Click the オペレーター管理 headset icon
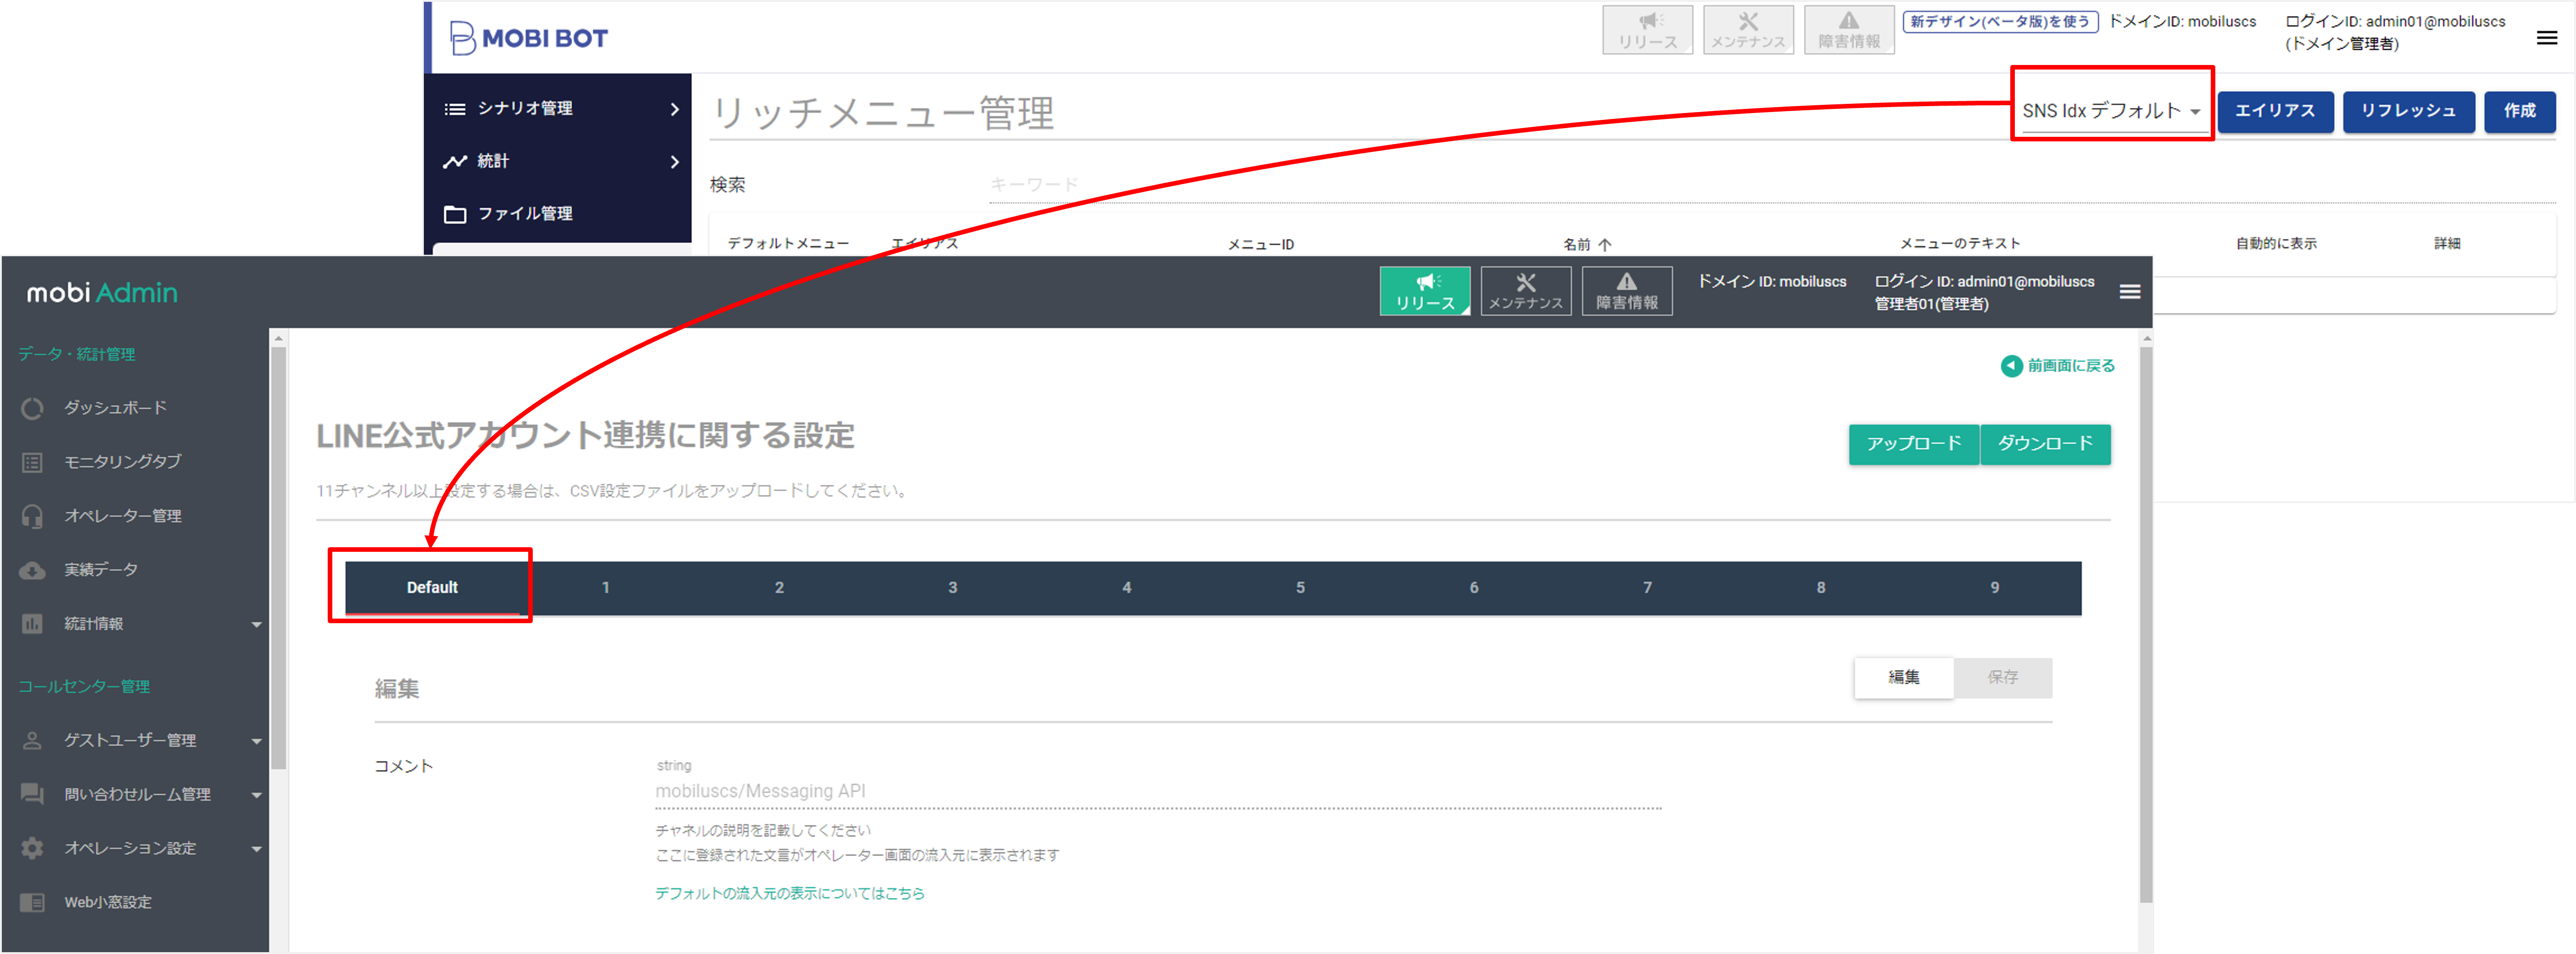The image size is (2576, 954). coord(32,516)
